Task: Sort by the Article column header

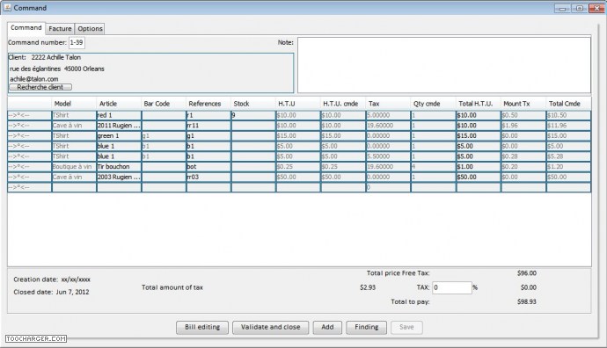Action: point(119,104)
